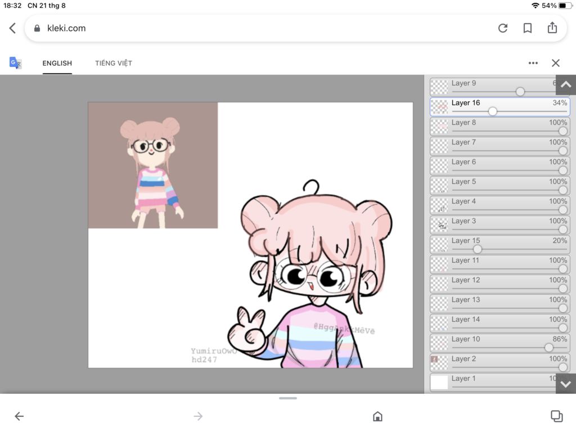
Task: Select Layer 6 row
Action: [499, 166]
